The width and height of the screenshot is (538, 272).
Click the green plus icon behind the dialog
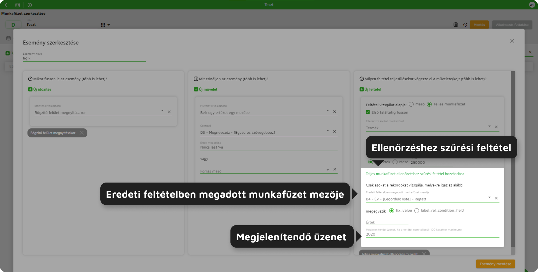(x=8, y=53)
